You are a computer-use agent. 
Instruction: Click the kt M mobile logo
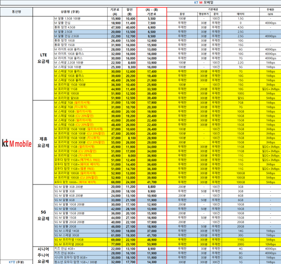click(16, 144)
